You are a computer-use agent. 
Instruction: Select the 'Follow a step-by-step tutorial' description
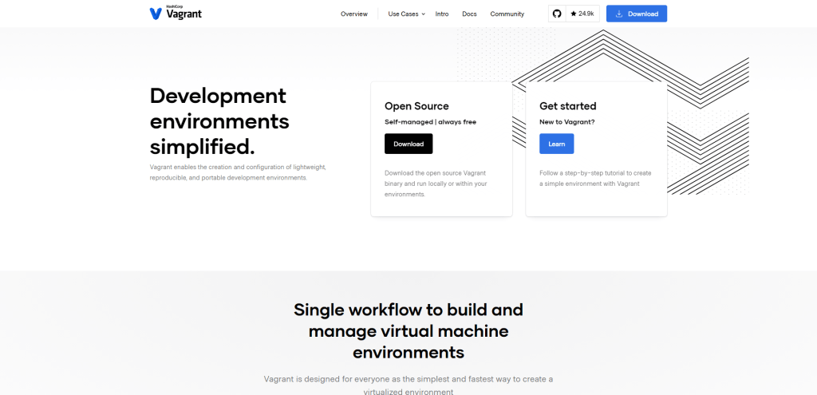595,178
